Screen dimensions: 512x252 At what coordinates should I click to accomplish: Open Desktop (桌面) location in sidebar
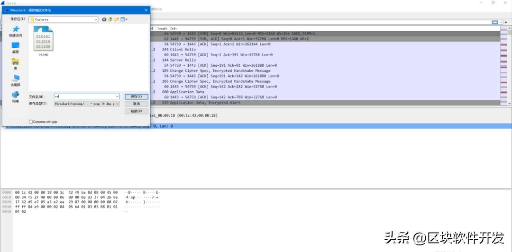15,48
